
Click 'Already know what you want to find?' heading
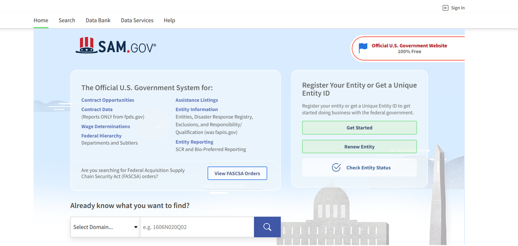point(130,206)
